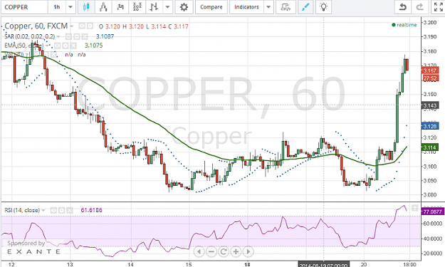Click the EMA value 3.1075
The image size is (445, 267).
tap(94, 46)
